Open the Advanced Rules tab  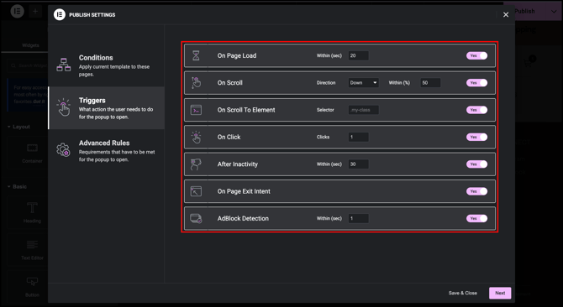point(106,150)
